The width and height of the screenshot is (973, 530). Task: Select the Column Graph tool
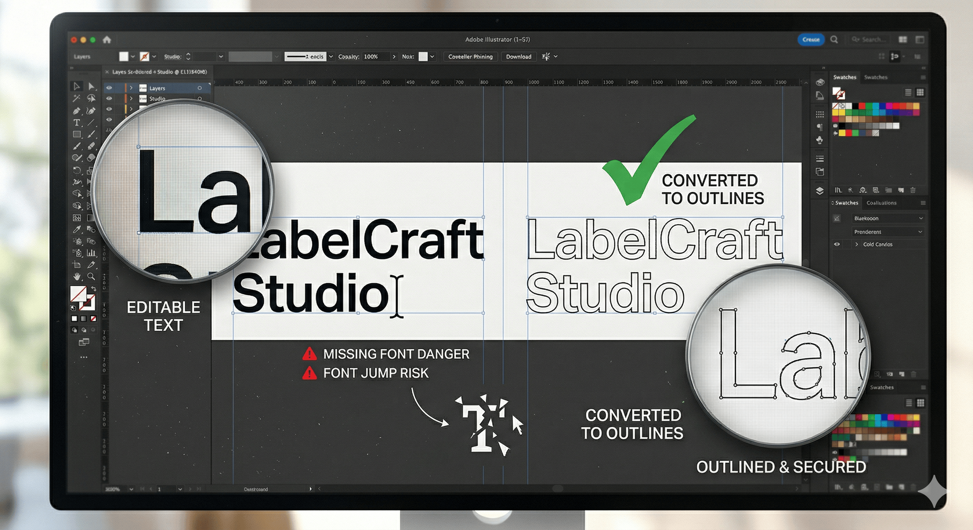tap(92, 253)
